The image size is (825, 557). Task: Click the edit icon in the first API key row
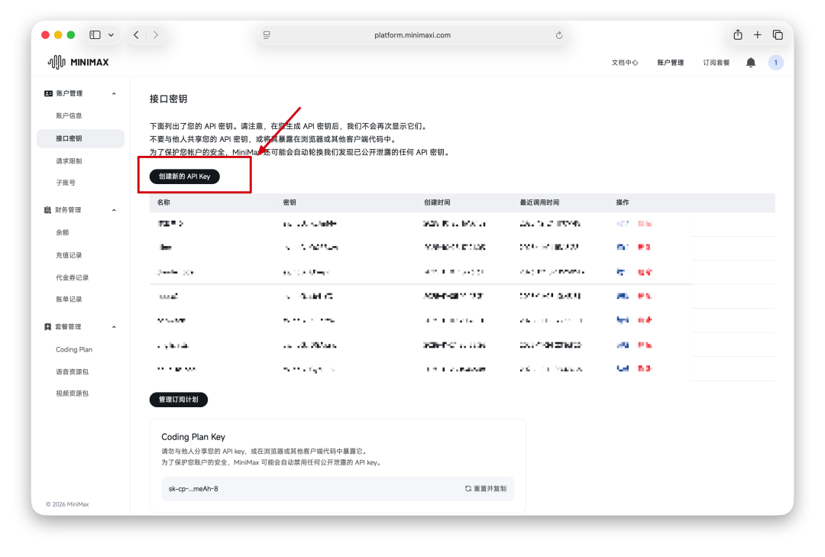[x=624, y=223]
